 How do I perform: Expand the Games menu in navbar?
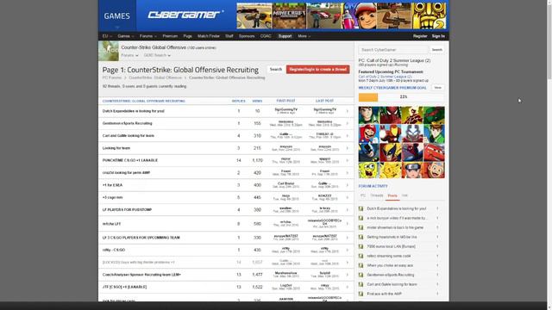pyautogui.click(x=126, y=36)
